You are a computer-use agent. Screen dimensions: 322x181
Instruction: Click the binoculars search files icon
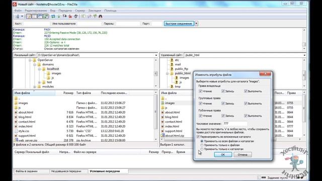click(x=101, y=17)
